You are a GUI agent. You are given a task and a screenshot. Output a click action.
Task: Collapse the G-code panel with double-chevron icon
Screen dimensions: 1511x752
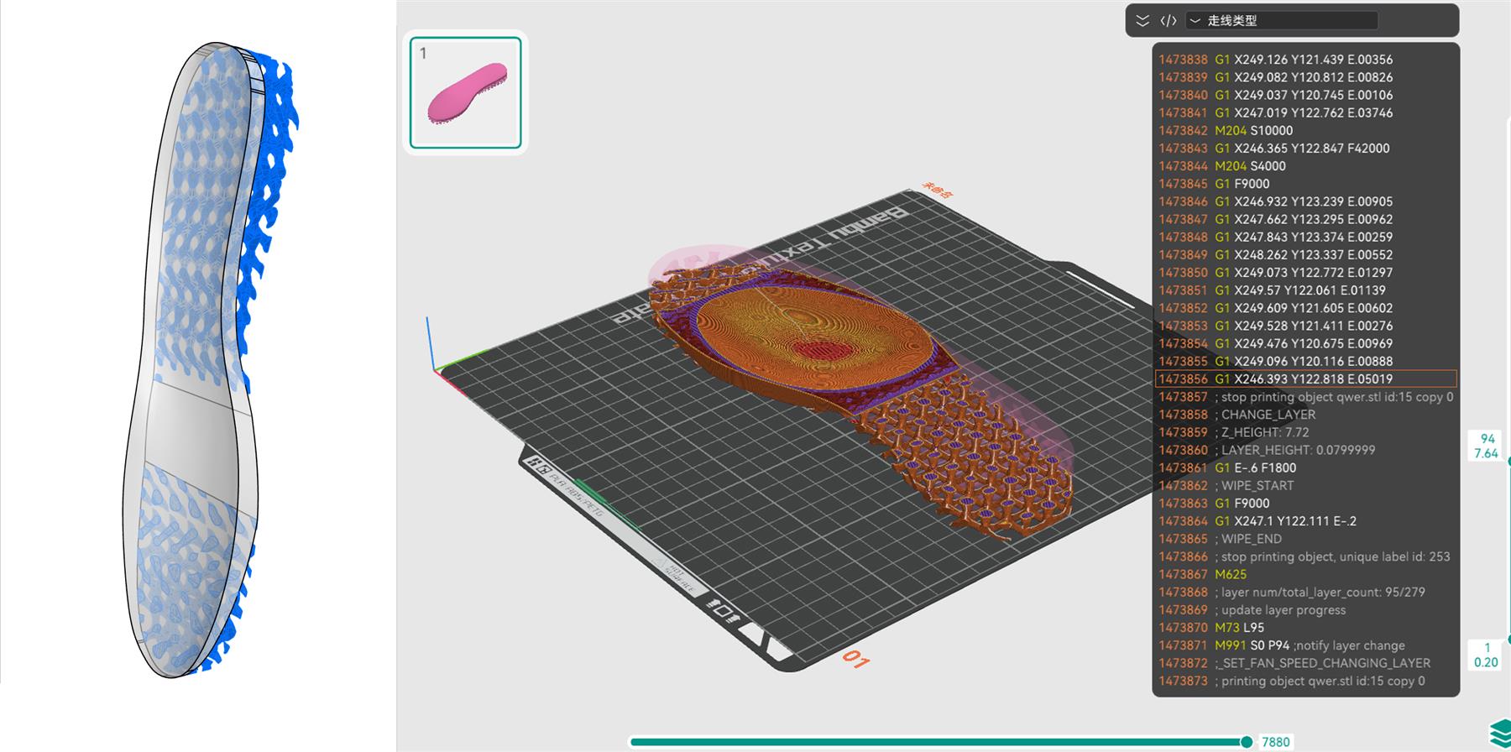pyautogui.click(x=1142, y=21)
